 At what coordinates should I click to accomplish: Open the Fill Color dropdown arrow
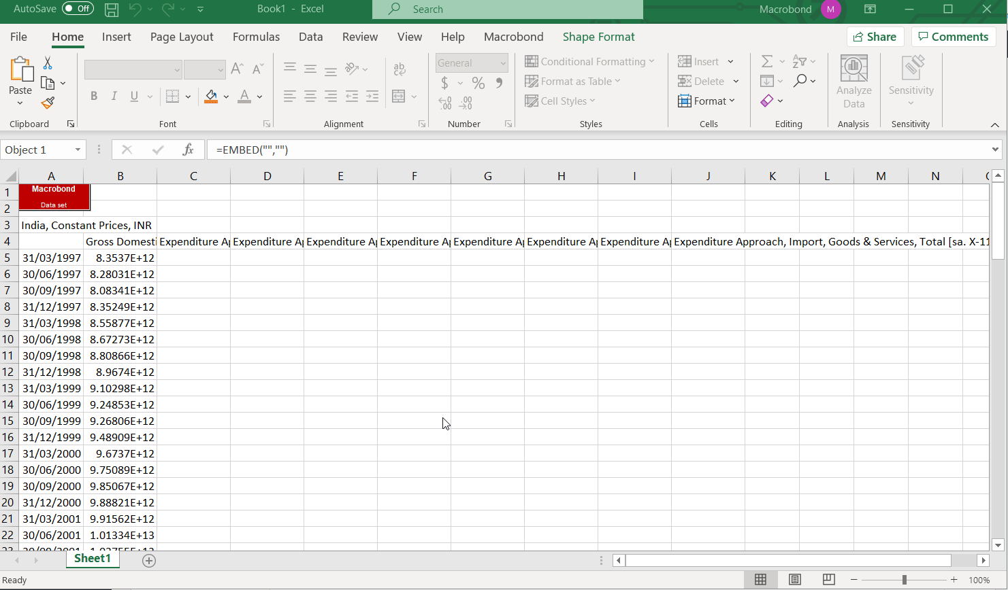226,97
